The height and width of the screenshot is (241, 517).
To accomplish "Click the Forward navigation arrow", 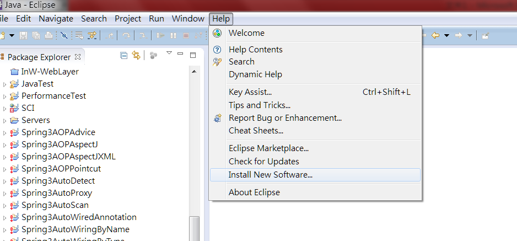I will 459,35.
